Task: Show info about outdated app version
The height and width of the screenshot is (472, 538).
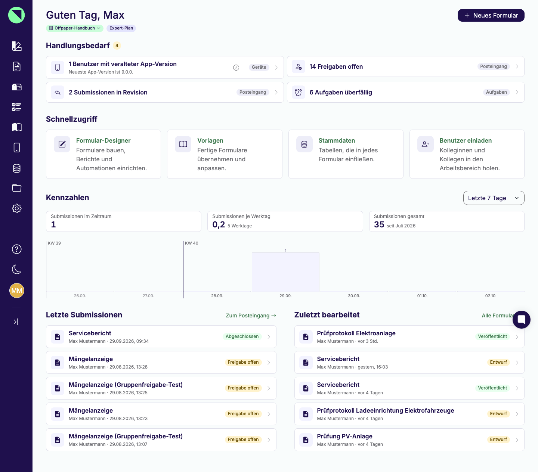Action: (236, 68)
